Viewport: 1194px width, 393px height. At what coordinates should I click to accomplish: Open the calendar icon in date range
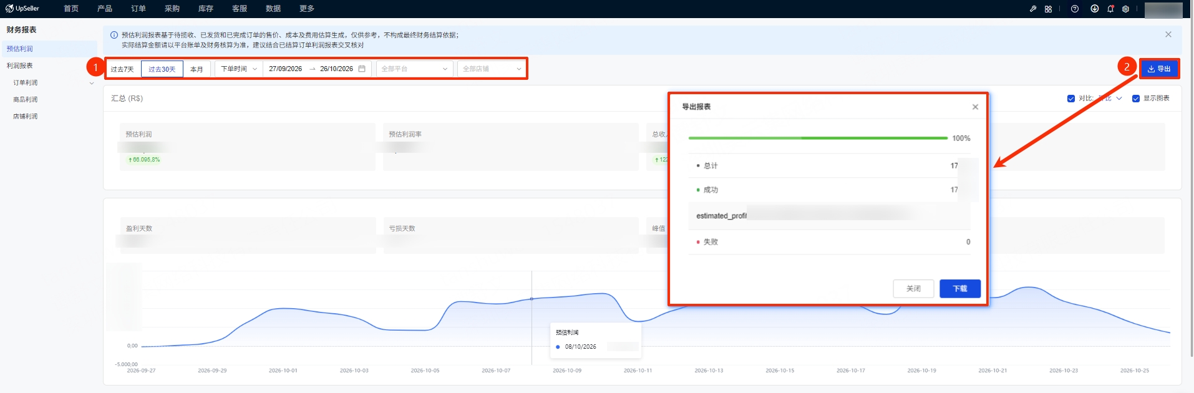click(362, 69)
